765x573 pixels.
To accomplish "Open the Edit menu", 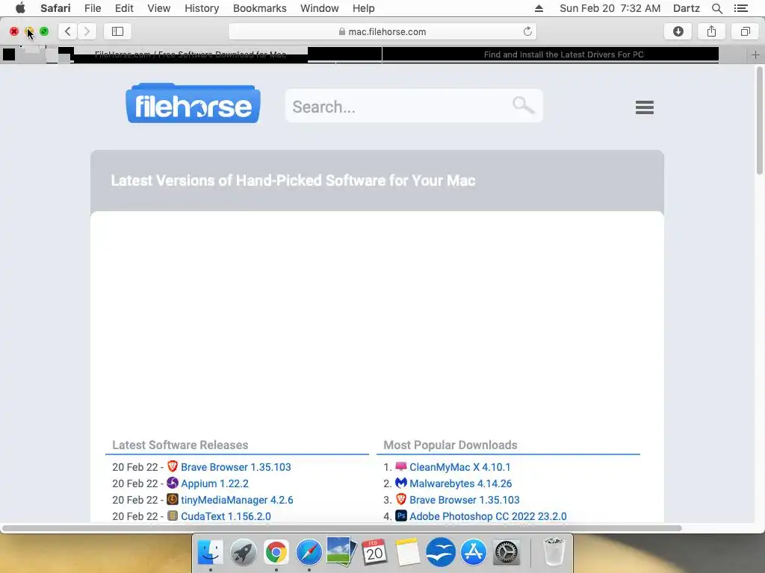I will click(x=124, y=8).
